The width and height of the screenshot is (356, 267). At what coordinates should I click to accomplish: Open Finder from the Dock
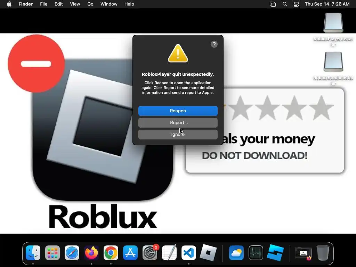[33, 253]
